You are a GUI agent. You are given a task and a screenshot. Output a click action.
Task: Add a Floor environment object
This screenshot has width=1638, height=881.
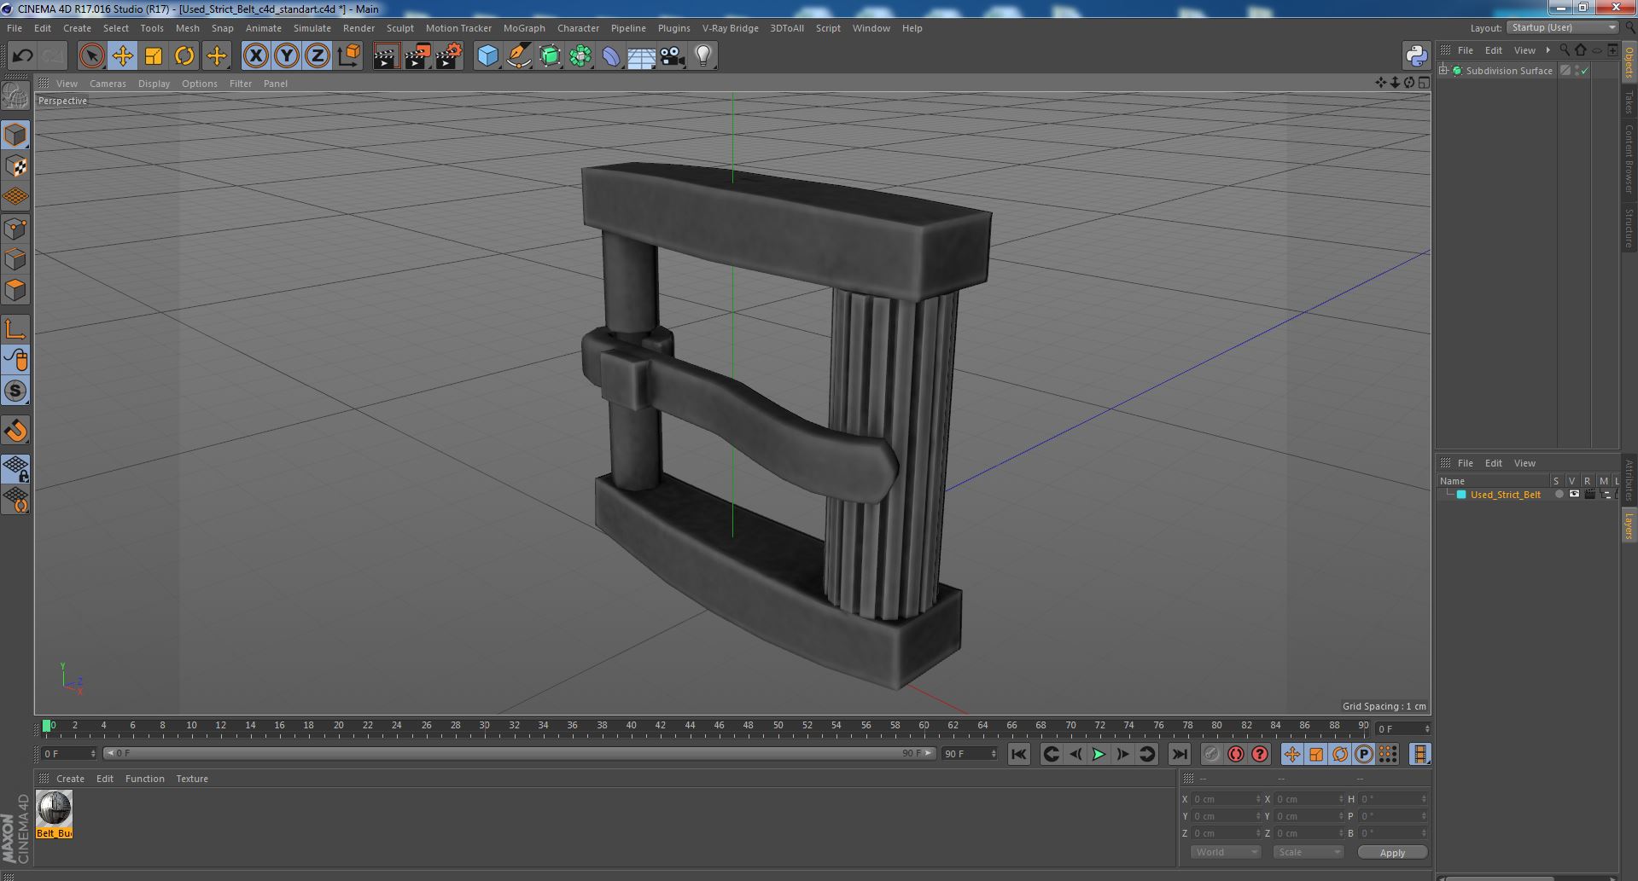click(641, 56)
